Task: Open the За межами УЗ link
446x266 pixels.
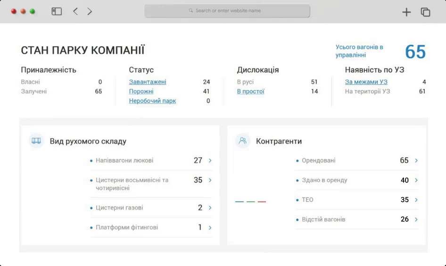Action: (366, 82)
